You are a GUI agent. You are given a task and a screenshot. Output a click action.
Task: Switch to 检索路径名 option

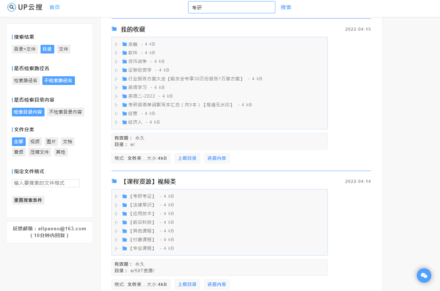click(26, 81)
